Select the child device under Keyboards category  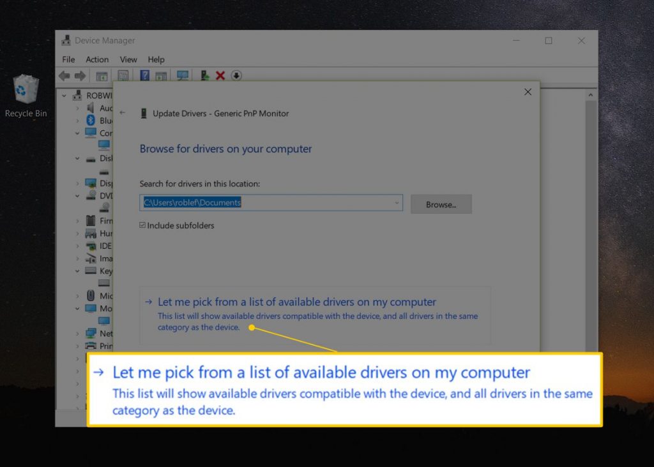pos(104,283)
